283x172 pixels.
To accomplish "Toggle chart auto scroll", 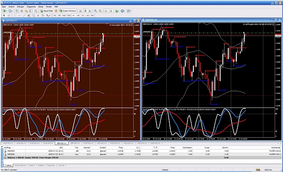I will pyautogui.click(x=106, y=11).
